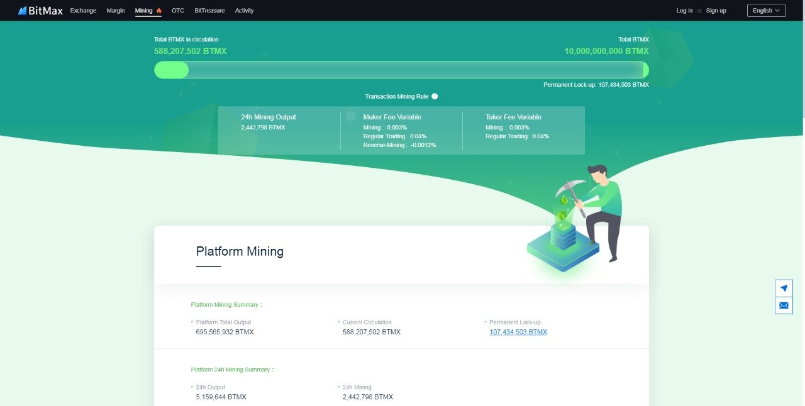The width and height of the screenshot is (805, 406).
Task: Click the Total BTMX in circulation value
Action: (191, 51)
